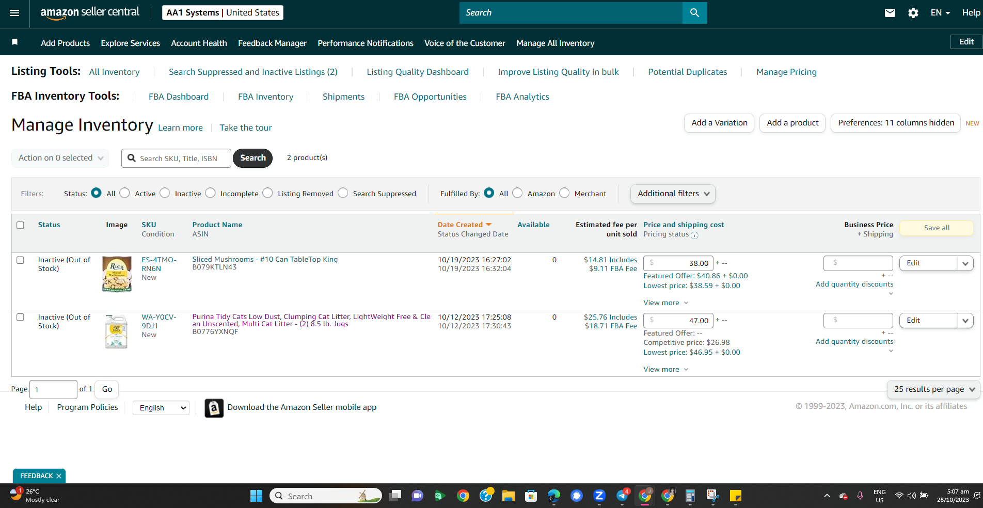This screenshot has height=508, width=983.
Task: Open Sticky Notes from the taskbar
Action: coord(735,496)
